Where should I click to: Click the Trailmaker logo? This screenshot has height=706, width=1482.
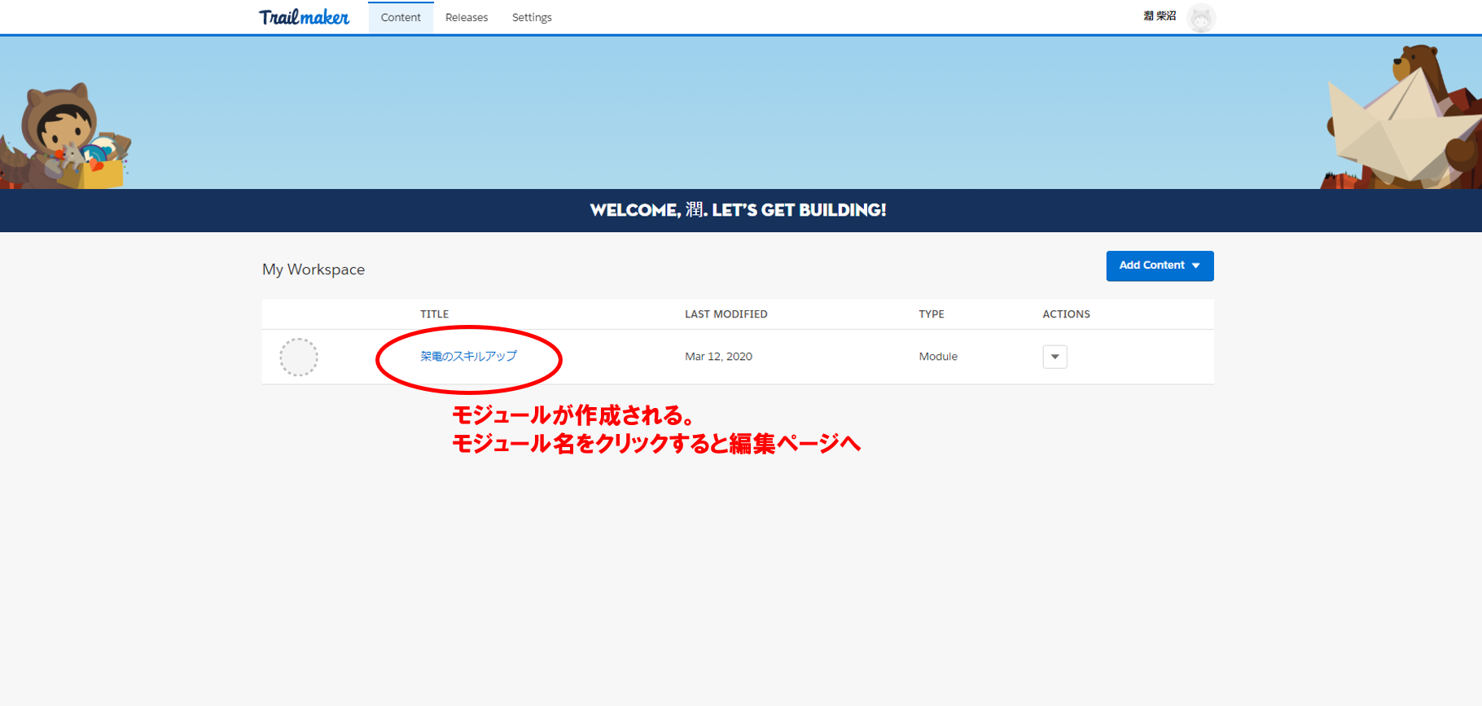[x=304, y=17]
